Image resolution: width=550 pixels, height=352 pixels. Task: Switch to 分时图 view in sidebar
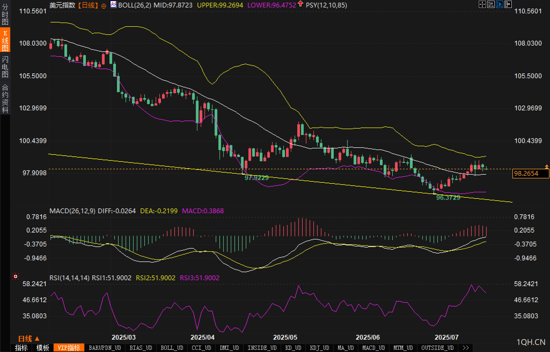[x=5, y=14]
